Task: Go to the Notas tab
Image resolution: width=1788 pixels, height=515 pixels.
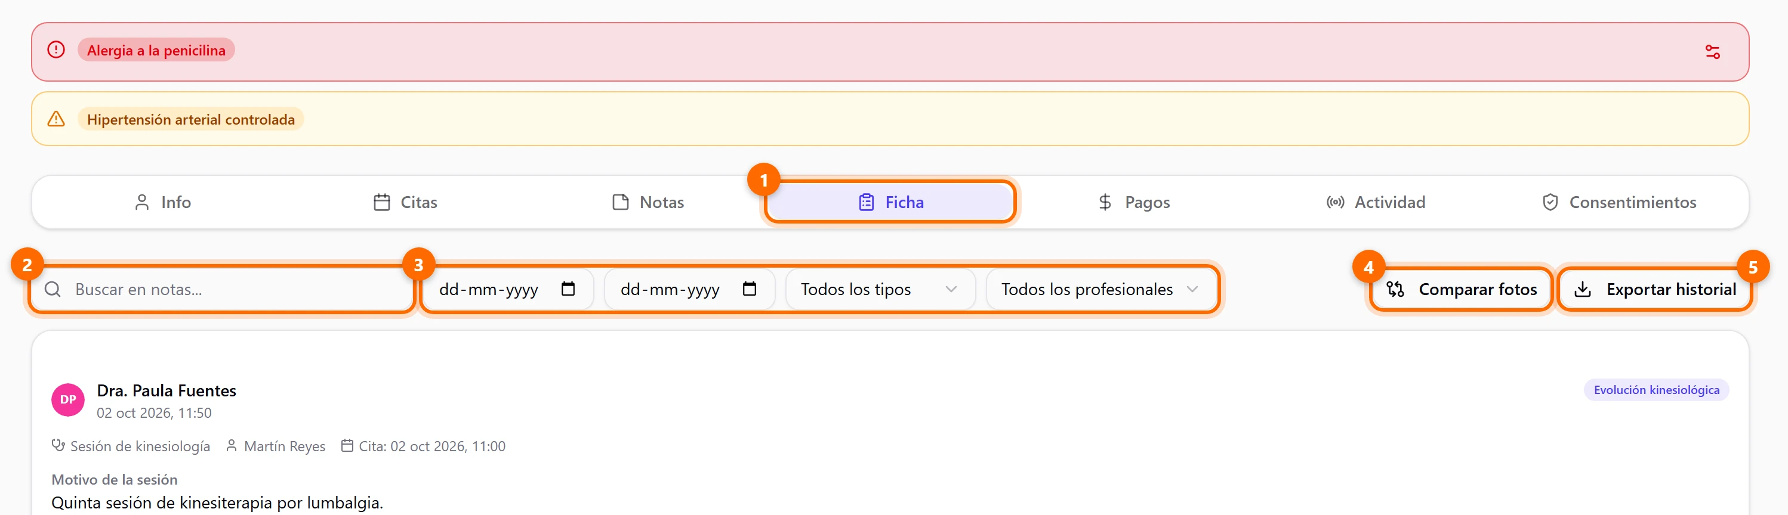Action: [648, 203]
